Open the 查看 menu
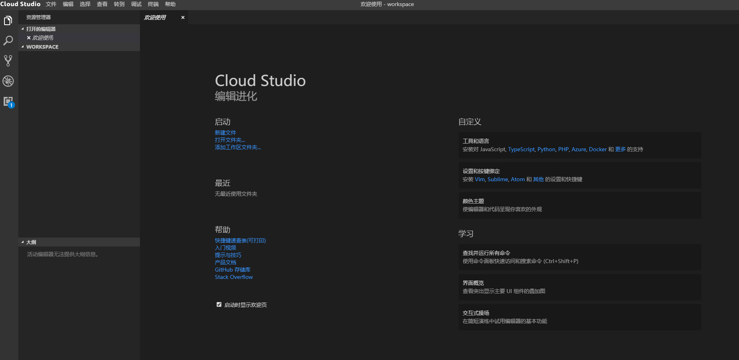The image size is (739, 360). coord(102,4)
